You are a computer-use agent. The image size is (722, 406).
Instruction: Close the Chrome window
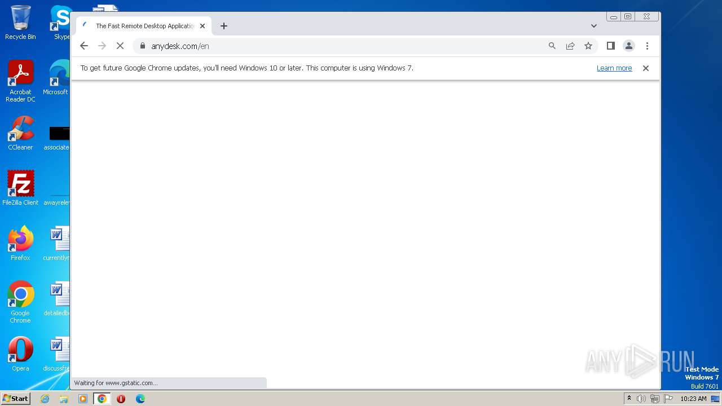tap(647, 17)
